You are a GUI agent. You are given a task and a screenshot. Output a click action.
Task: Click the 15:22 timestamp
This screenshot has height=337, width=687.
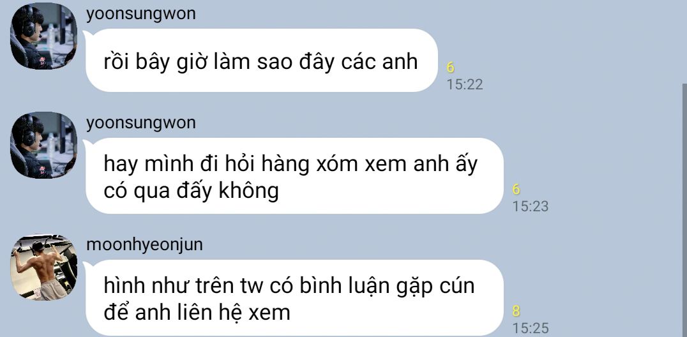tap(464, 85)
